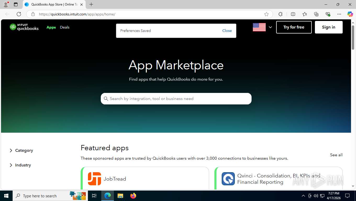
Task: Open the Favorites list icon
Action: pyautogui.click(x=305, y=14)
